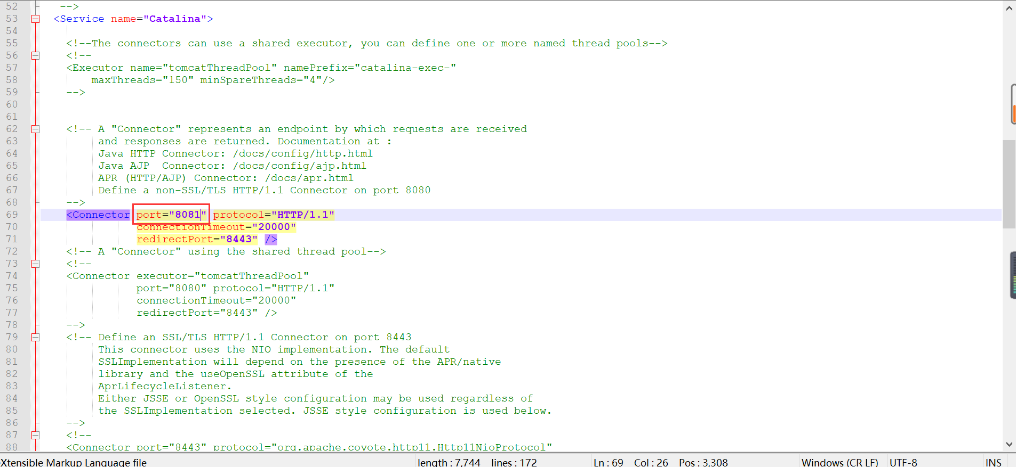Viewport: 1016px width, 467px height.
Task: Click the Xtensible Markup Language file status label
Action: [x=74, y=462]
